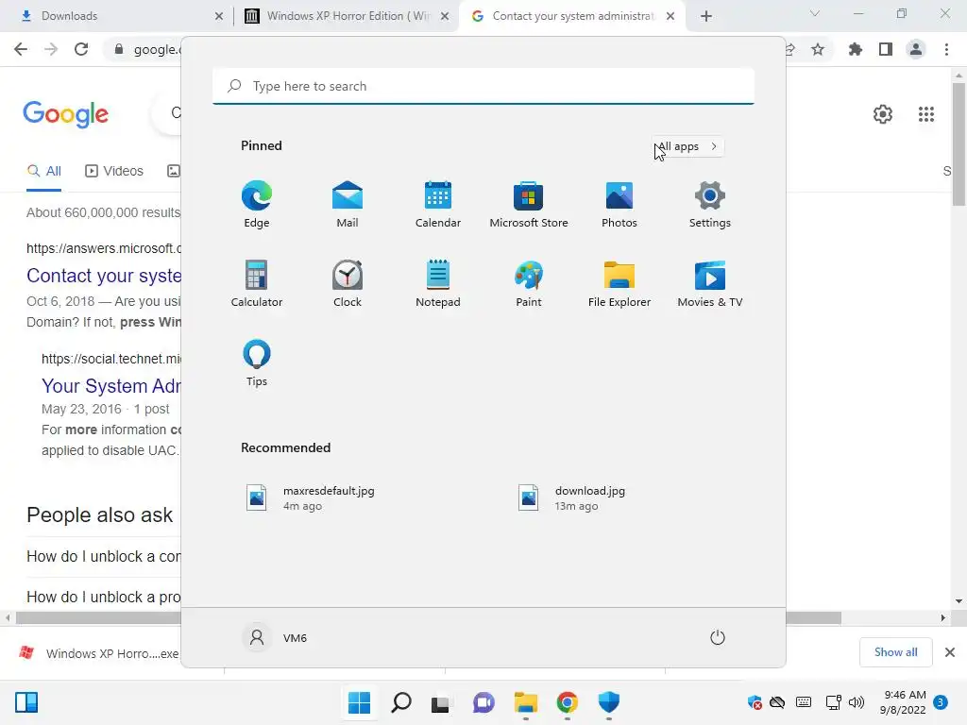Open the Google apps grid

tap(925, 114)
